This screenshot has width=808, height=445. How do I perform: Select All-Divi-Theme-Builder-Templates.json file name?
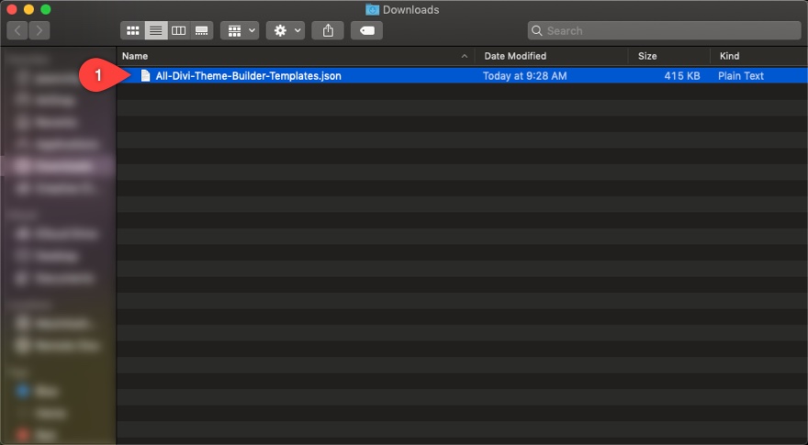pos(248,76)
